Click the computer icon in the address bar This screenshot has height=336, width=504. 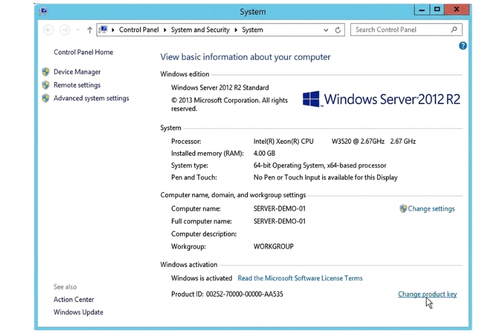[x=103, y=30]
